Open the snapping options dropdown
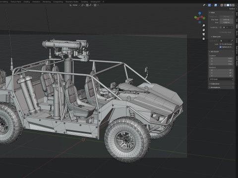 tap(91, 5)
